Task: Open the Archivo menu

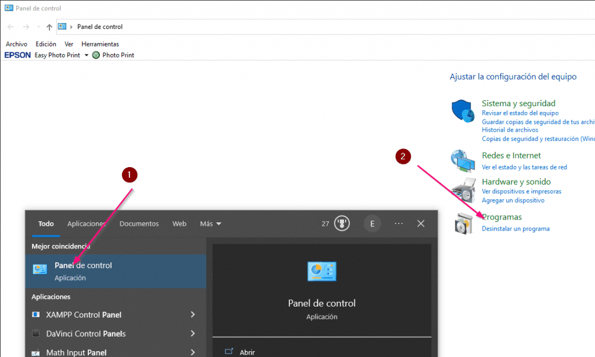Action: pos(16,44)
